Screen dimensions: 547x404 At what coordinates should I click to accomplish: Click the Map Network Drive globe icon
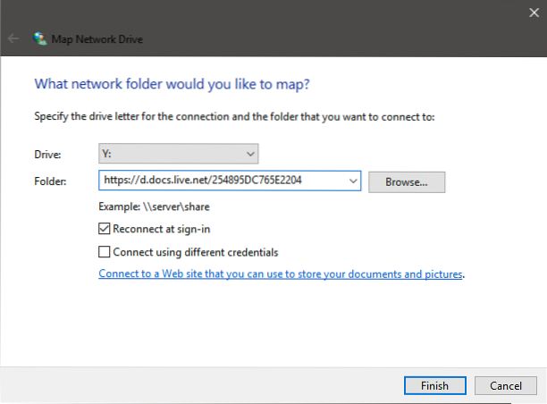(x=39, y=39)
